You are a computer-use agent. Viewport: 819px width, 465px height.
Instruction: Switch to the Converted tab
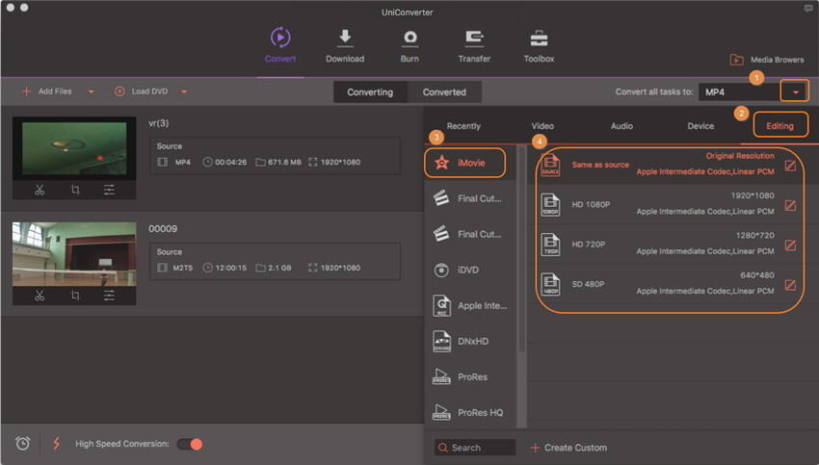444,92
